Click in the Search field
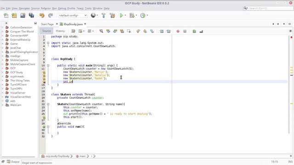Viewport: 294px width, 165px height. [x=271, y=8]
